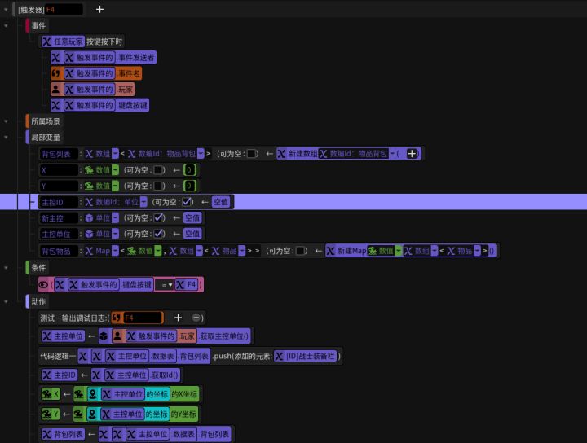This screenshot has height=443, width=587.
Task: Click the cube unit icon in 主控单位 row
Action: pos(89,234)
